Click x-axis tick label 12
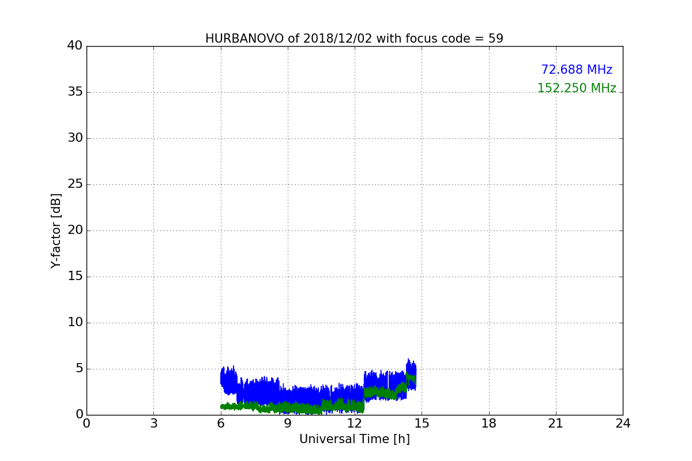Viewport: 692px width, 461px height. 355,424
